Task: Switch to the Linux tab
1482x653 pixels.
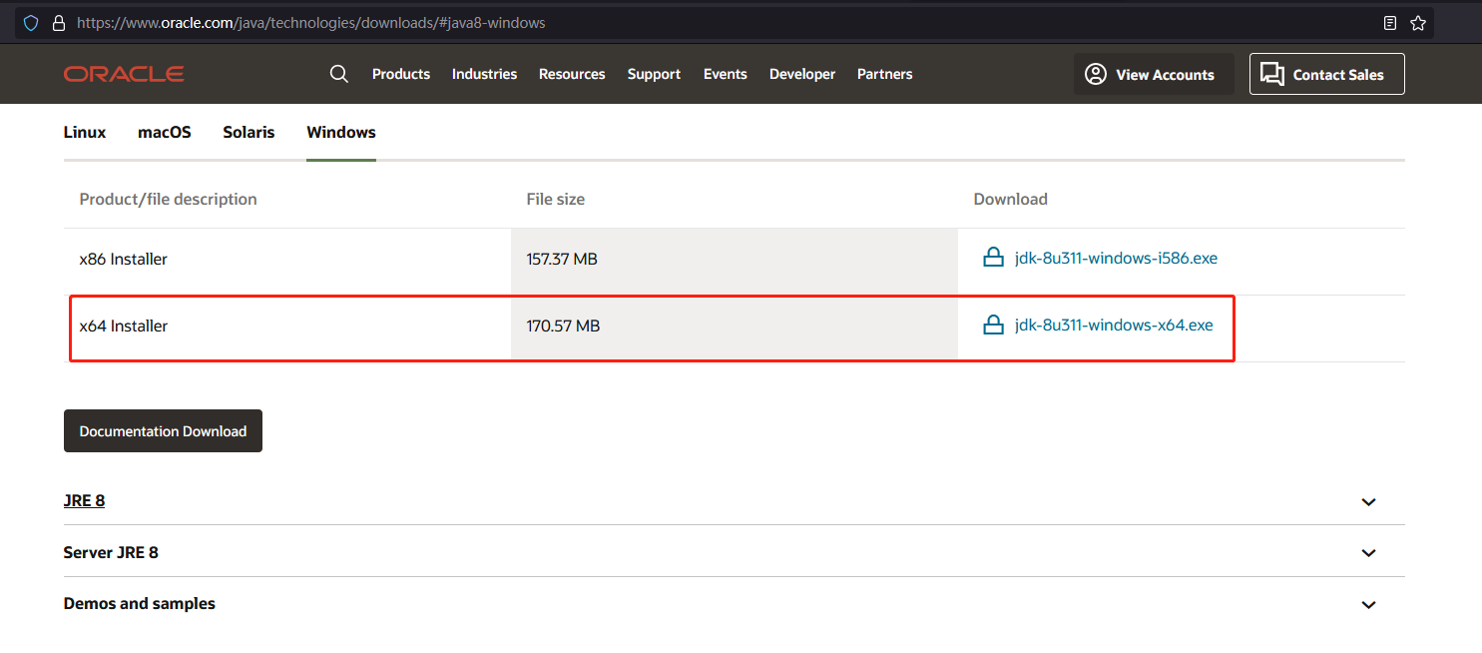Action: (85, 132)
